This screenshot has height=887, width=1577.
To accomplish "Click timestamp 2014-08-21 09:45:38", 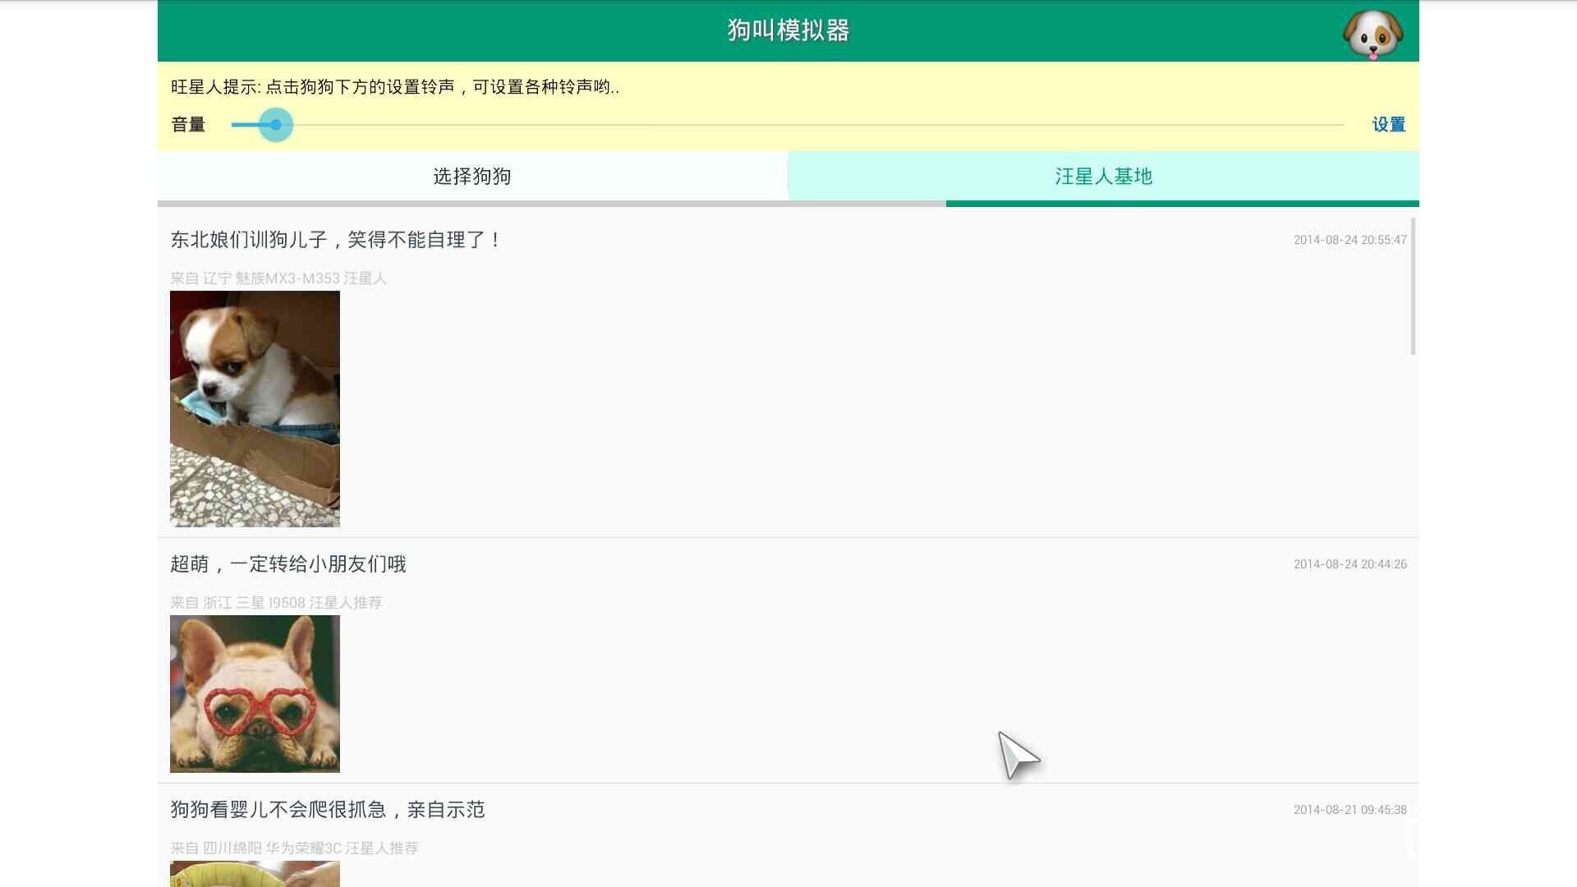I will 1350,810.
